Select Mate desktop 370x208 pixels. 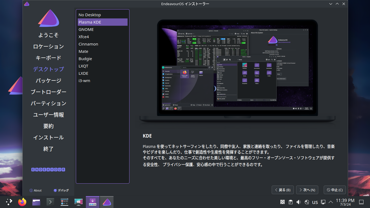pos(103,51)
